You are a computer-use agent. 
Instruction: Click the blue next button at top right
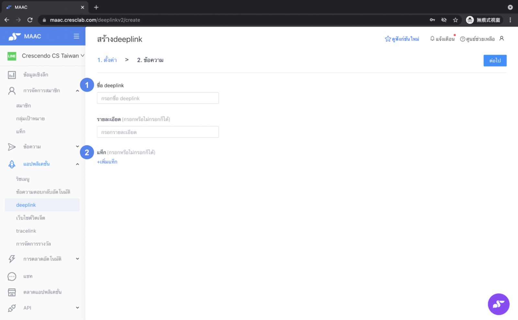(x=495, y=60)
